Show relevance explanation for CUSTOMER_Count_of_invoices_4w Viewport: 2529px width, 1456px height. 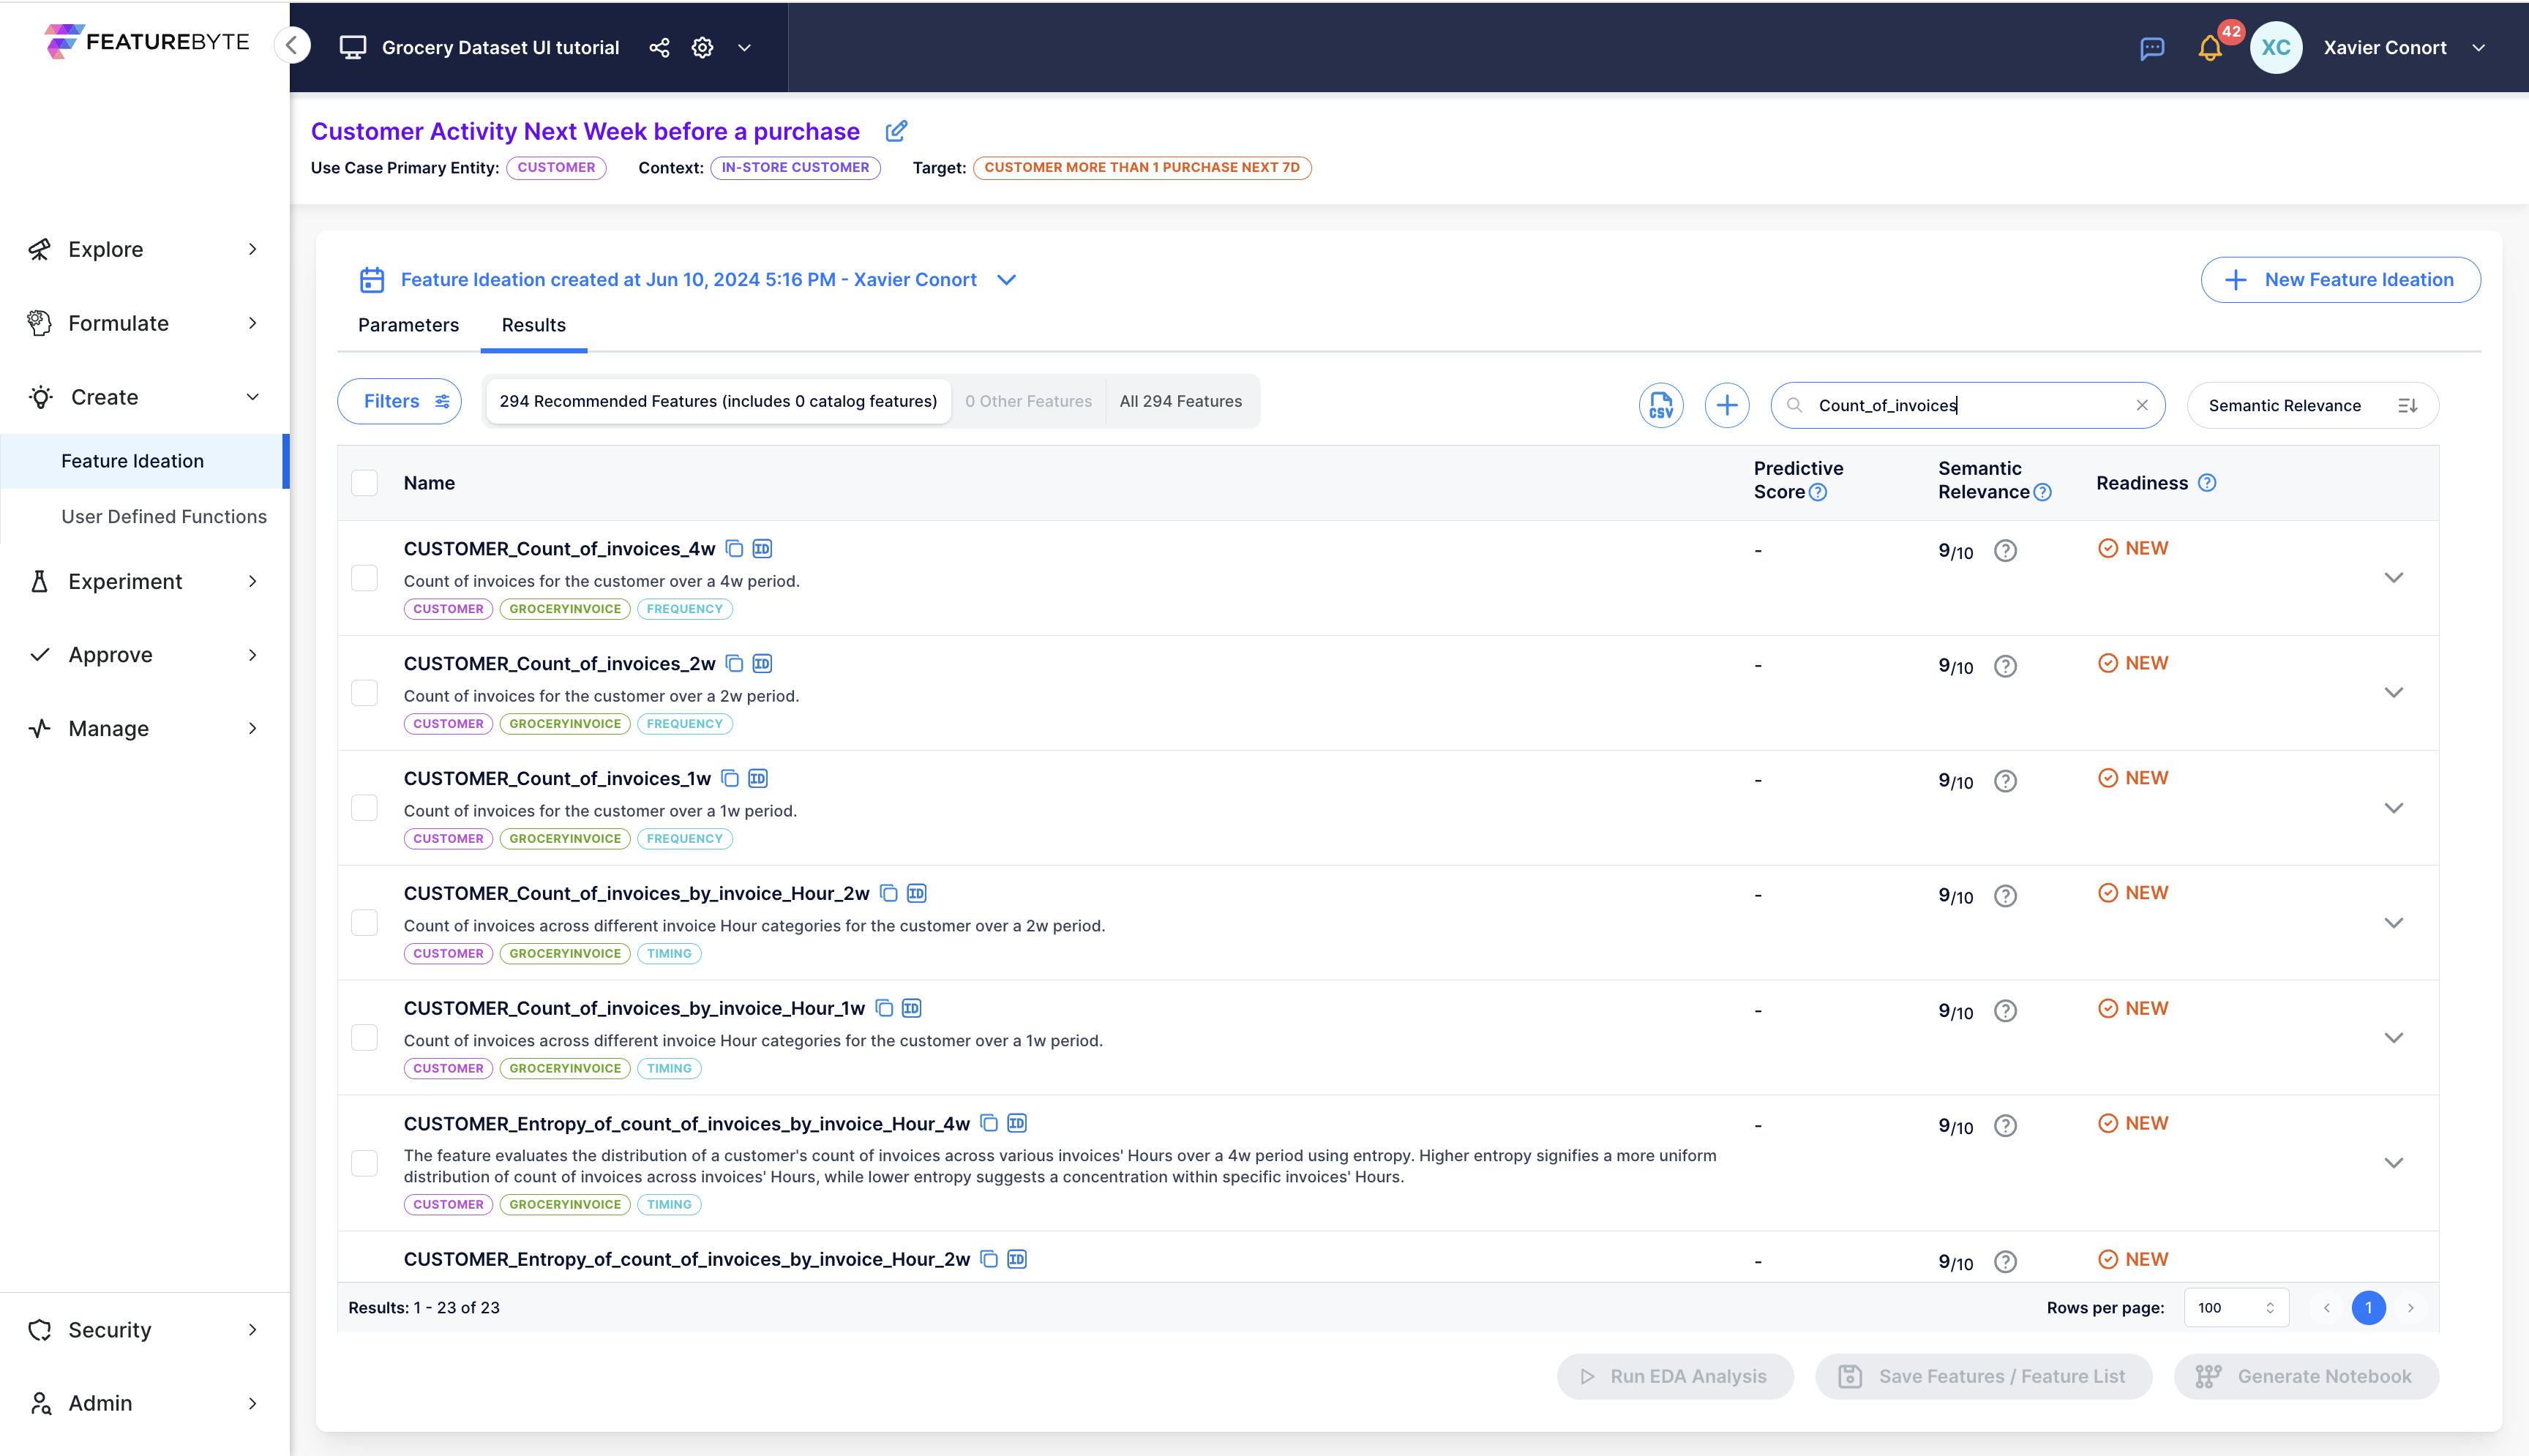[2005, 551]
